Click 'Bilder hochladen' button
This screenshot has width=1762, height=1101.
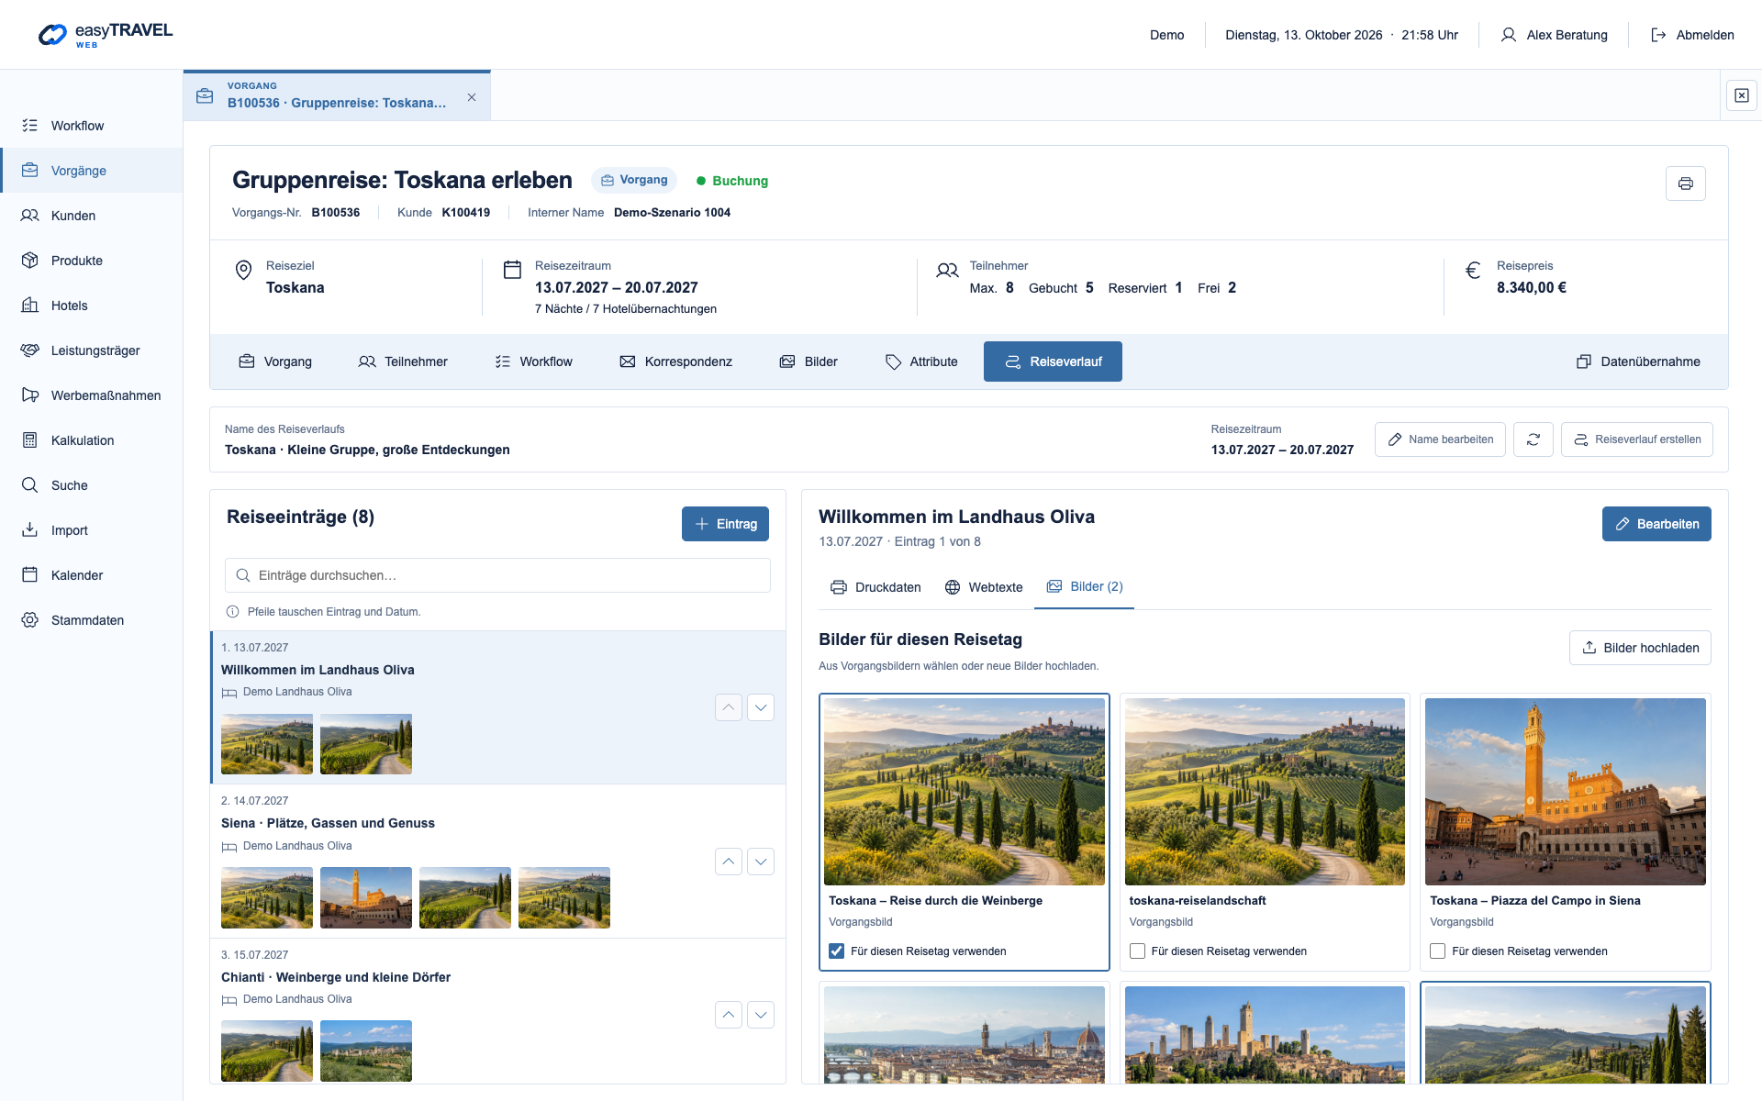[x=1640, y=648]
